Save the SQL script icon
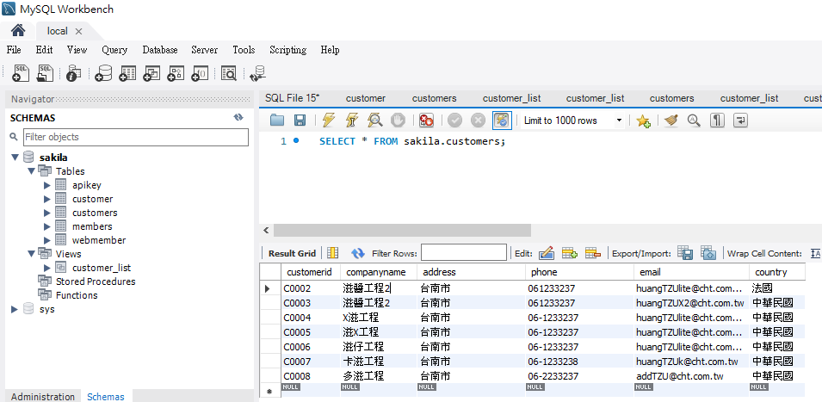 tap(300, 121)
